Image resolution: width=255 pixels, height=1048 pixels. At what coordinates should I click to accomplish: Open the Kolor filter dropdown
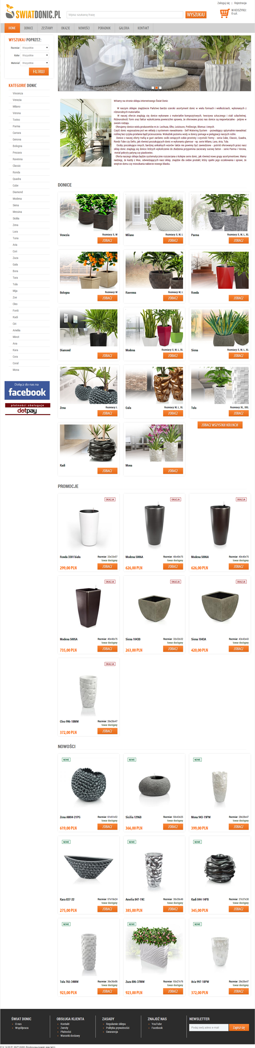click(x=35, y=55)
